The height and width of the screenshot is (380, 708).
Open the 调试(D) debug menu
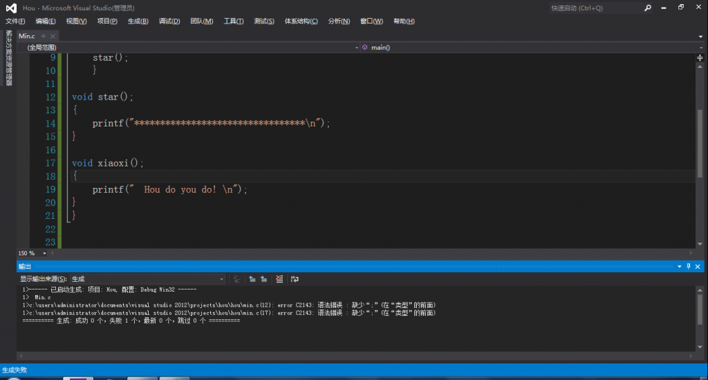[x=169, y=21]
